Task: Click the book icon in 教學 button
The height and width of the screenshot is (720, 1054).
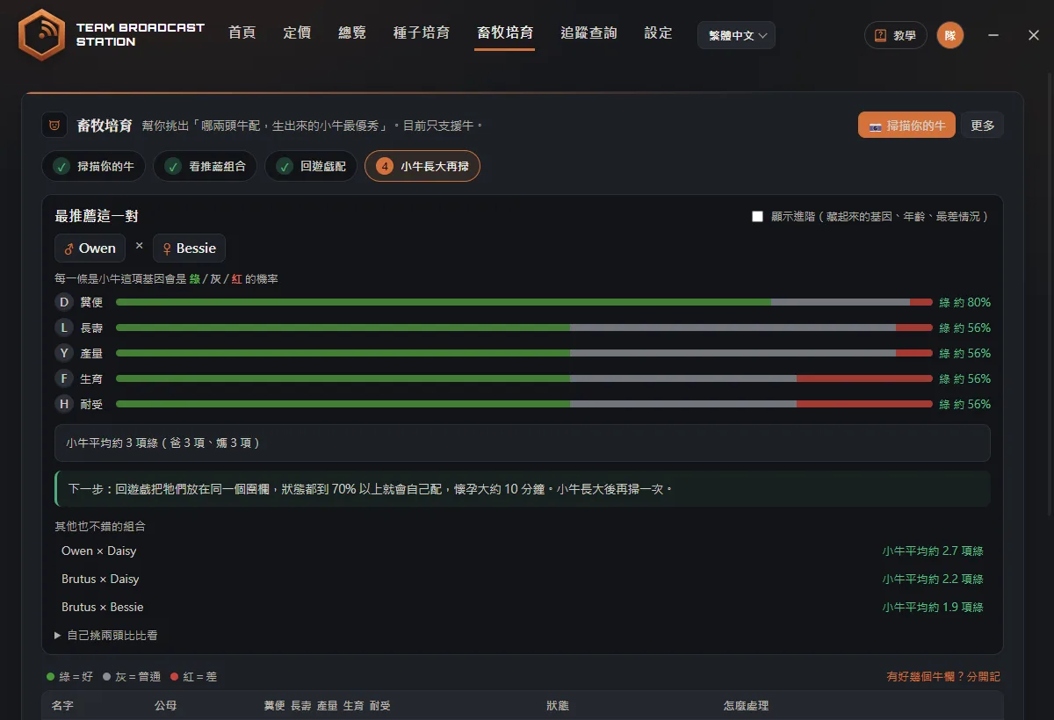Action: pos(881,36)
